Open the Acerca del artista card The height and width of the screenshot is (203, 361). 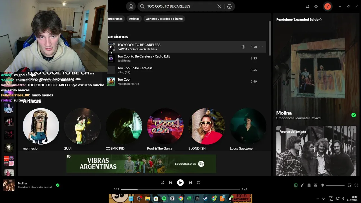coord(316,151)
